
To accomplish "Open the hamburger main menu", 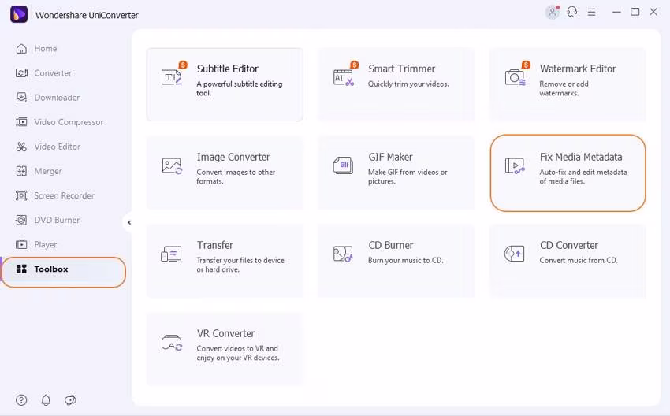I will (x=593, y=12).
